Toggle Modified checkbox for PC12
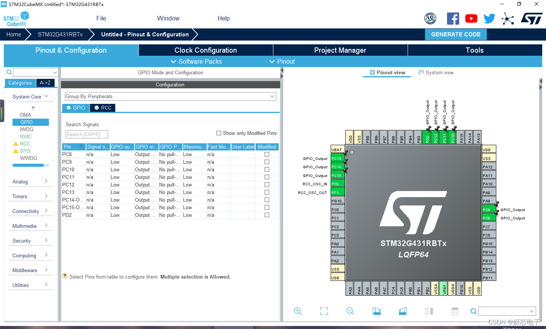This screenshot has width=546, height=329. (x=267, y=185)
